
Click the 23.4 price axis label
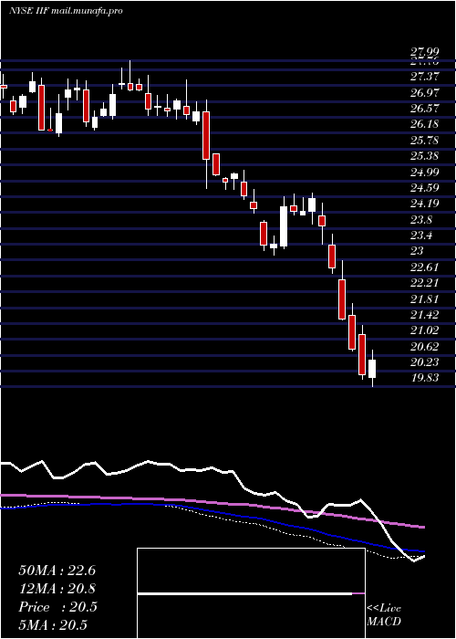[x=421, y=236]
